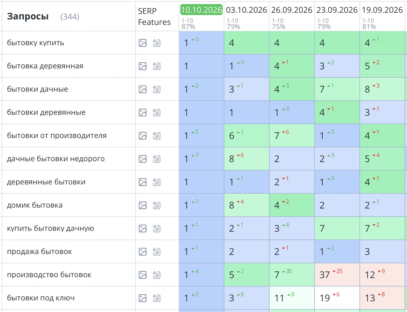The width and height of the screenshot is (407, 312).
Task: Select query 'дачные бытовки недорого'
Action: [x=56, y=159]
